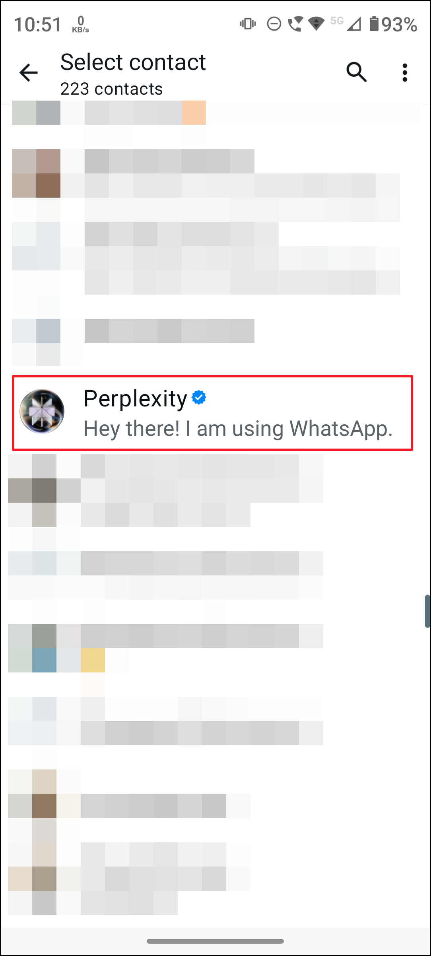Viewport: 431px width, 956px height.
Task: Click the clock showing 10:51
Action: coord(37,24)
